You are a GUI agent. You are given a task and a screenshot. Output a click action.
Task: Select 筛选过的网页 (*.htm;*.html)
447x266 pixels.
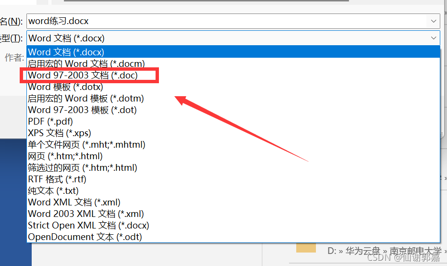(233, 167)
